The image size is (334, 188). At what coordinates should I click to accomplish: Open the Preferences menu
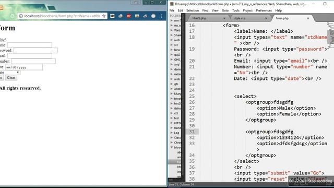click(264, 10)
